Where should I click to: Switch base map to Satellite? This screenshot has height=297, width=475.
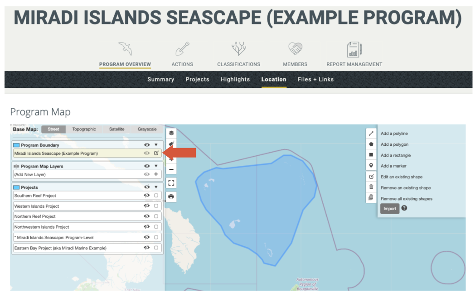pos(116,129)
